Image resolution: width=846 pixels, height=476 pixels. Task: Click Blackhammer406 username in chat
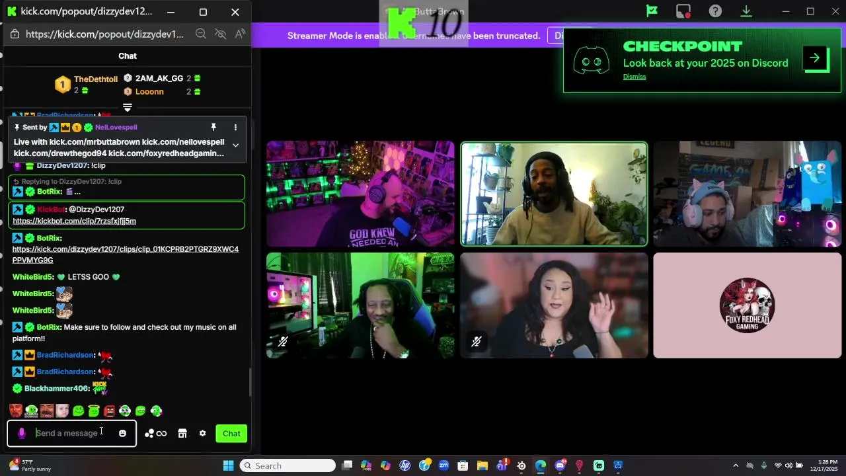tap(57, 389)
